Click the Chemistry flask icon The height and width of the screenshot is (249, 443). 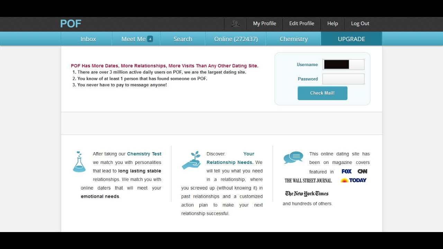pos(79,162)
